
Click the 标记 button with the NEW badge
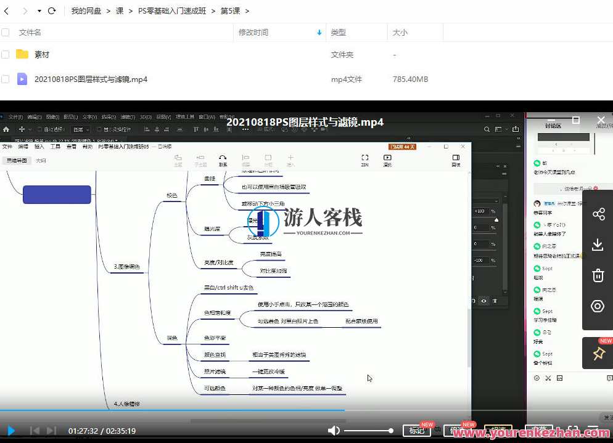(x=417, y=431)
